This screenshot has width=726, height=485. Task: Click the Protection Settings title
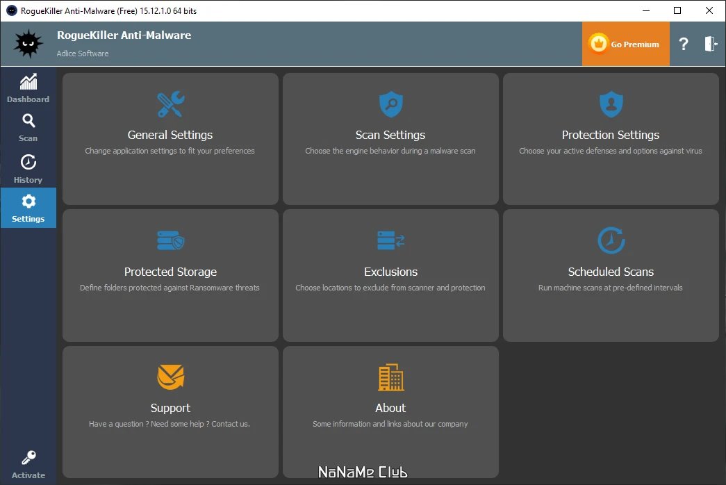click(611, 135)
